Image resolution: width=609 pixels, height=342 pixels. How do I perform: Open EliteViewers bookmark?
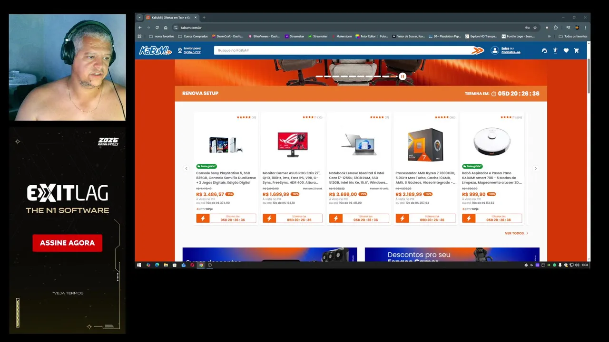[264, 36]
